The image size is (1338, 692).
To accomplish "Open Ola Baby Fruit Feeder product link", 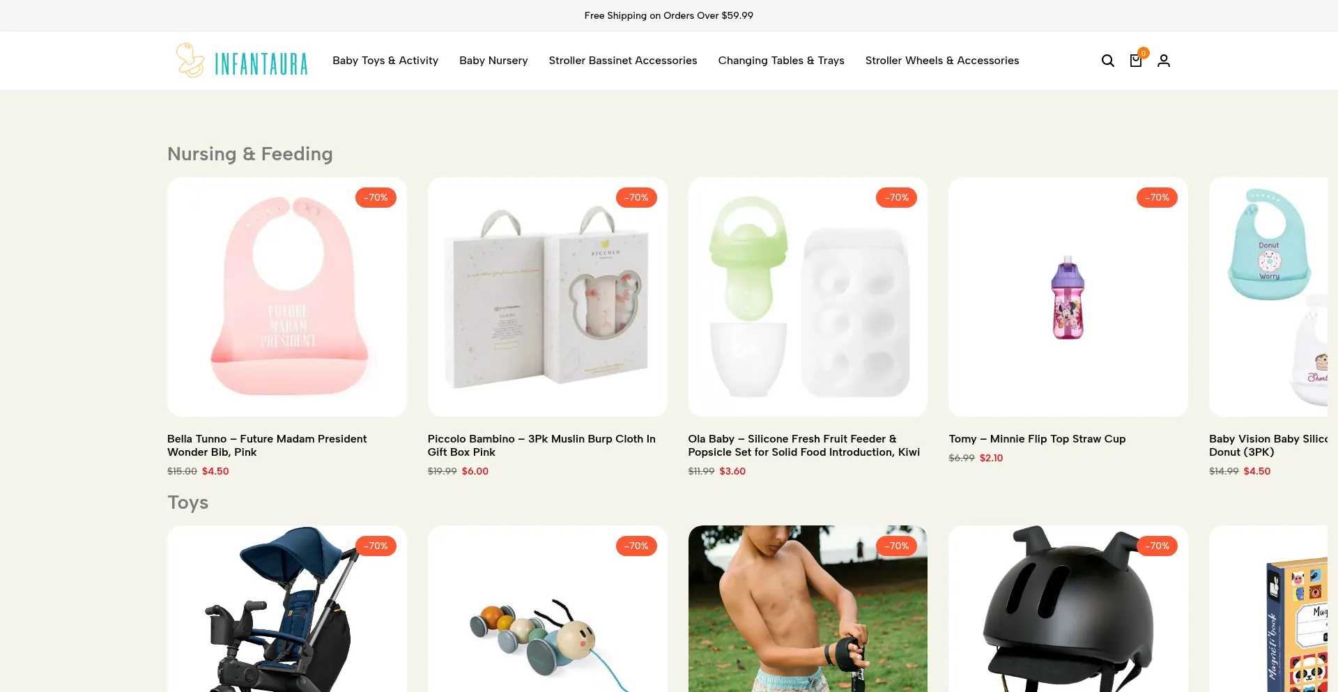I will pos(803,445).
